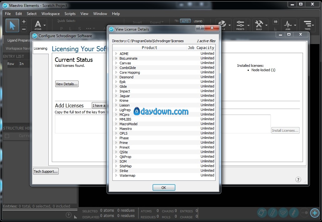This screenshot has height=222, width=322.
Task: Click the help icon below entry list
Action: pyautogui.click(x=69, y=215)
